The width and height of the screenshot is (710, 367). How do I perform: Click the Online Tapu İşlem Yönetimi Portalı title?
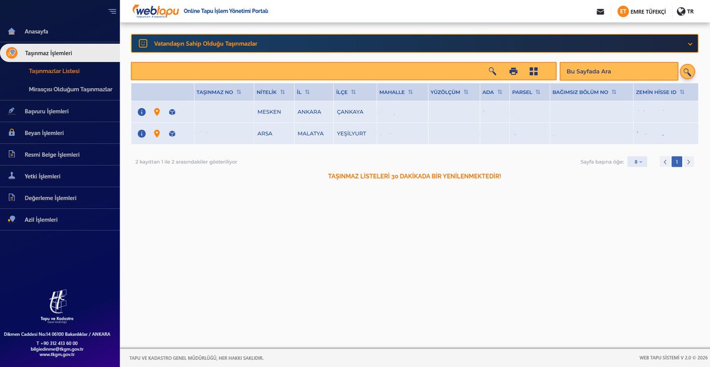pos(226,11)
